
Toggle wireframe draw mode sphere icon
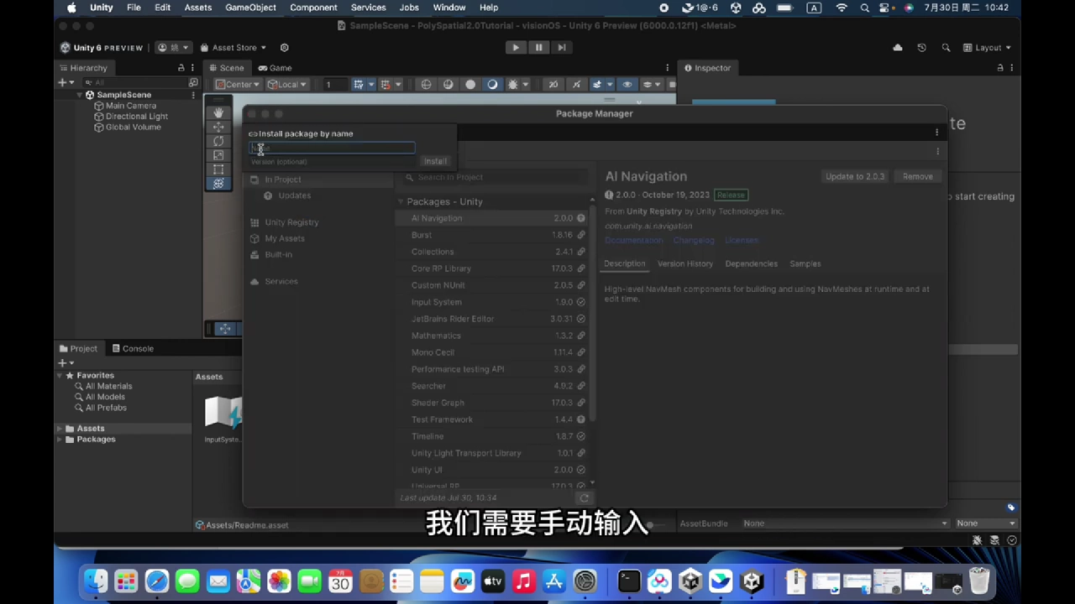426,85
